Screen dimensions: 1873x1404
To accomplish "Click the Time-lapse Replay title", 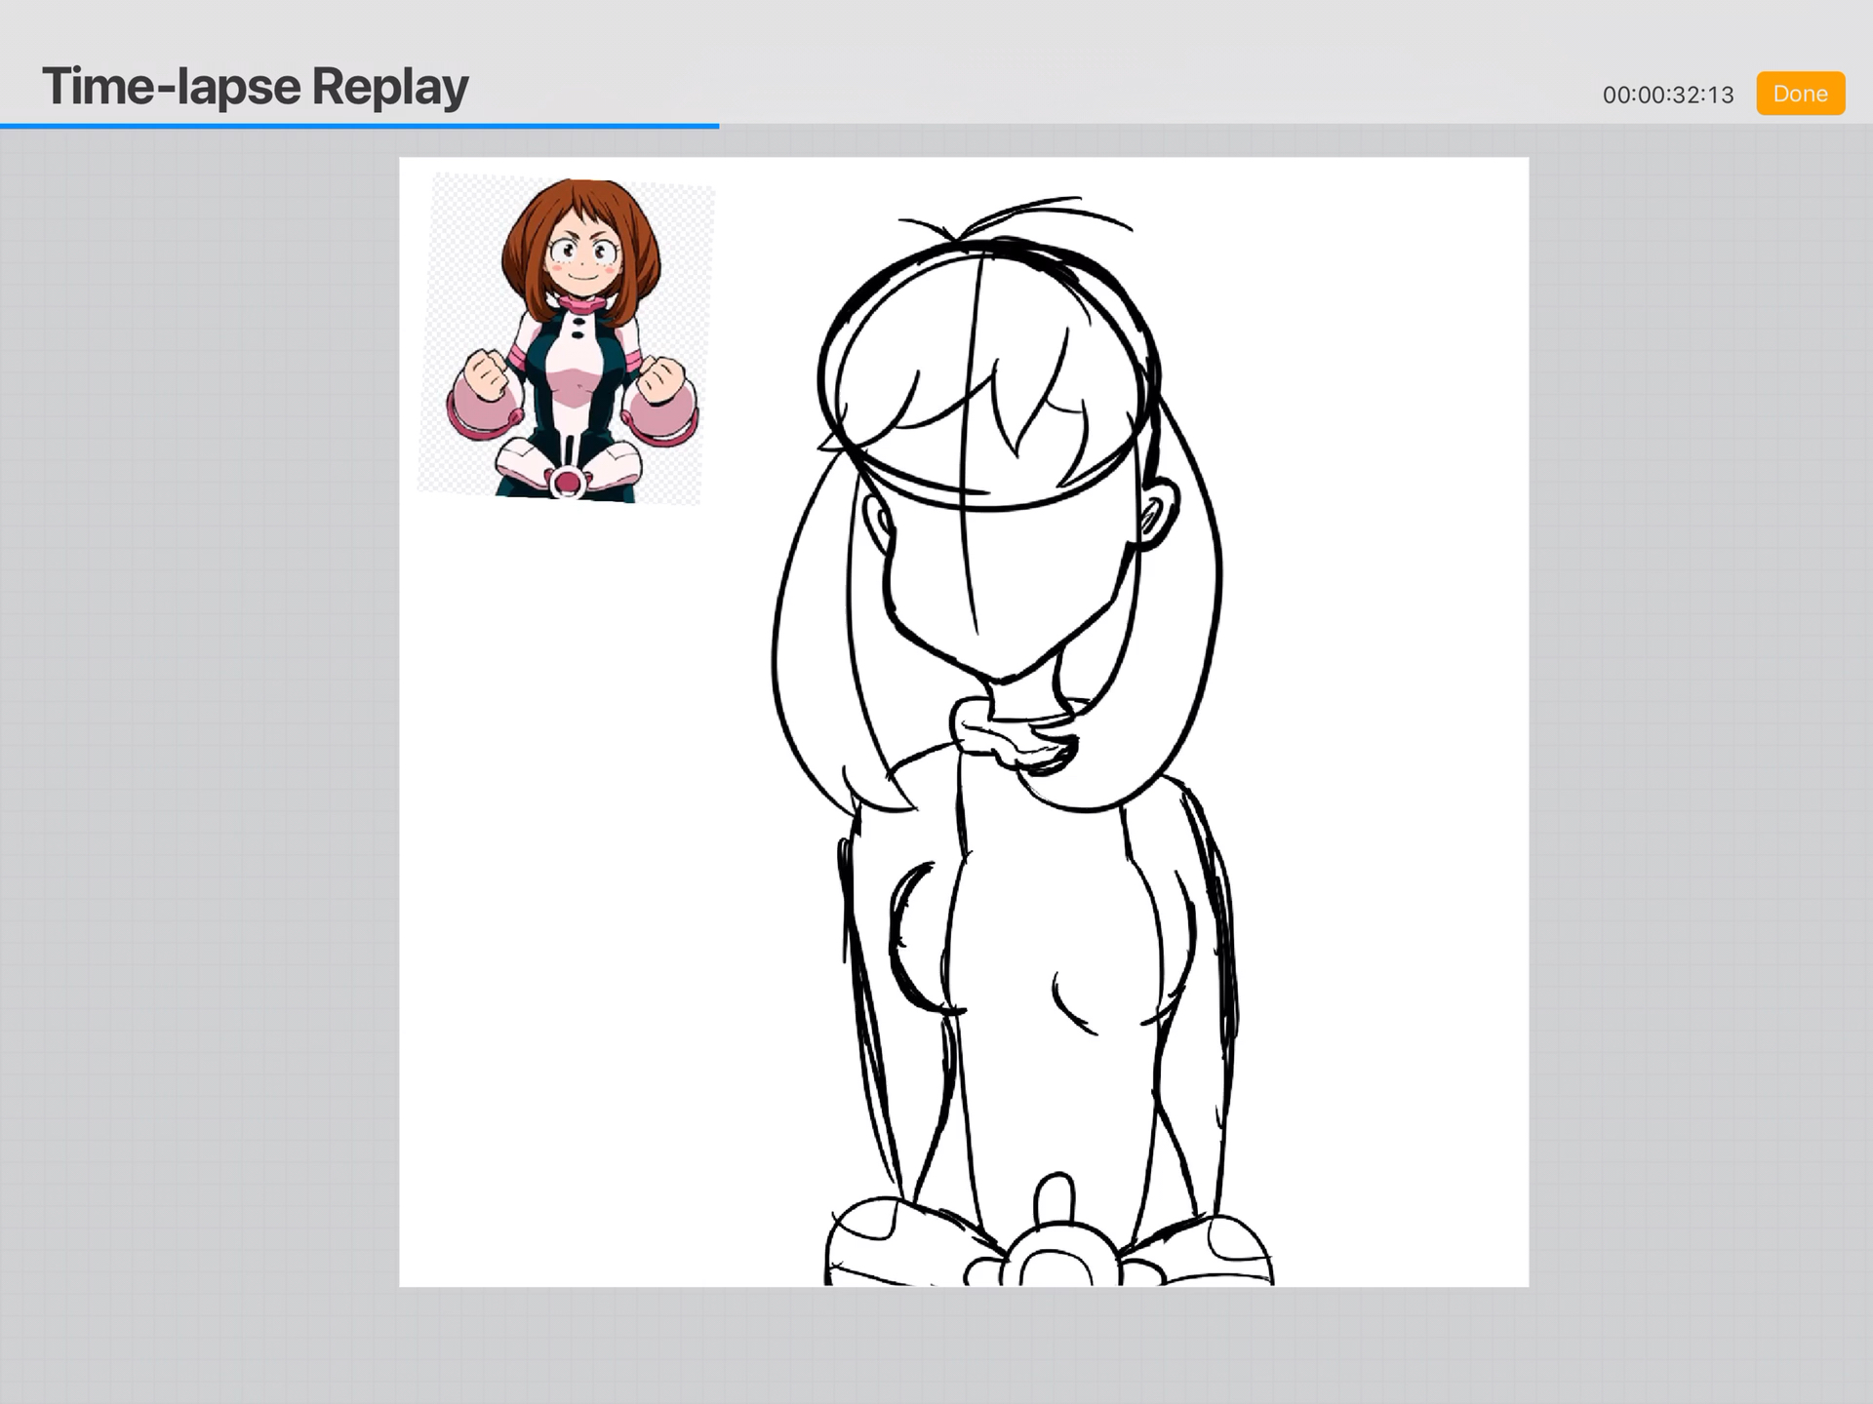I will (x=256, y=87).
